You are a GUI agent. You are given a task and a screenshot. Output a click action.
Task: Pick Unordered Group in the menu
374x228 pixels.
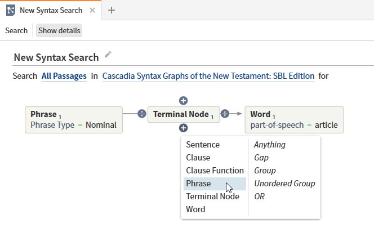point(284,184)
